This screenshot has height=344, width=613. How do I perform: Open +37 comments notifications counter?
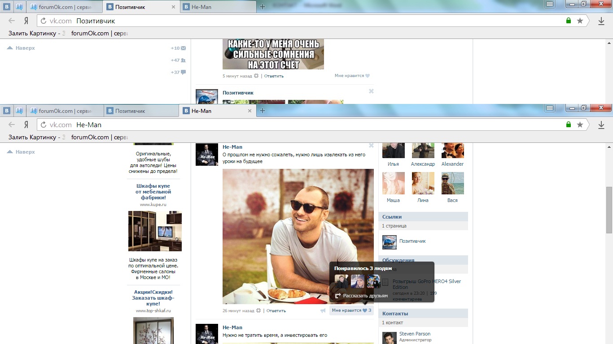[x=178, y=72]
